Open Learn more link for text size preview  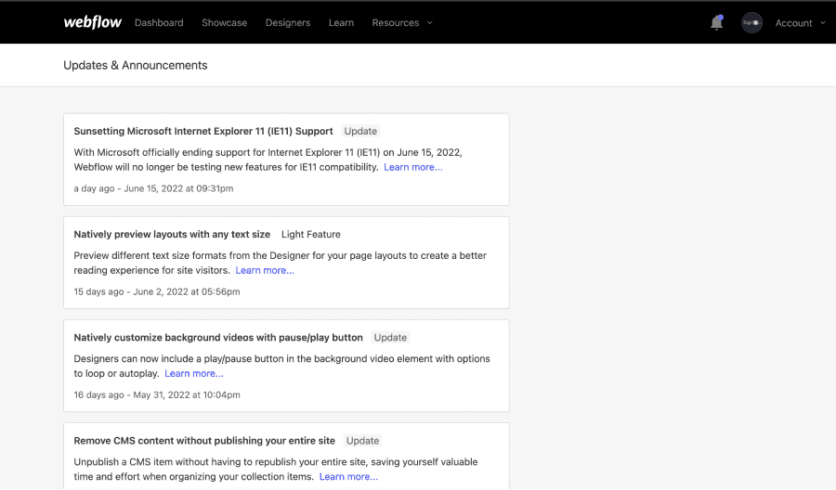(x=265, y=271)
